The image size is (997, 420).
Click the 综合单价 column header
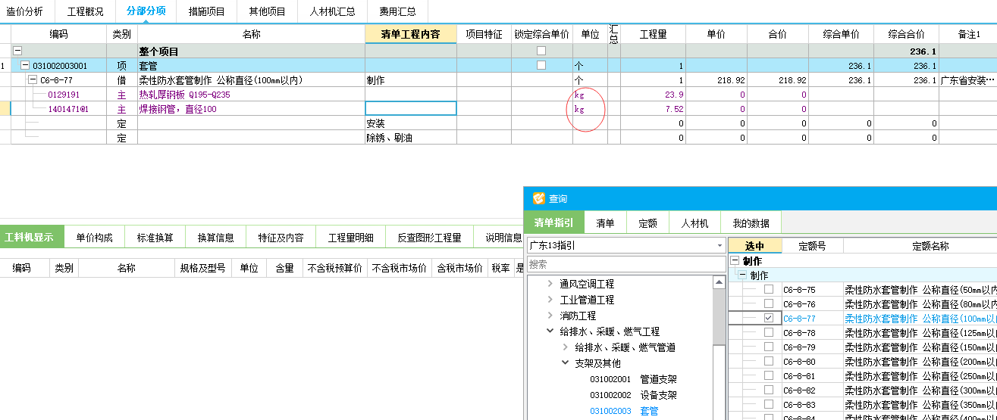841,34
